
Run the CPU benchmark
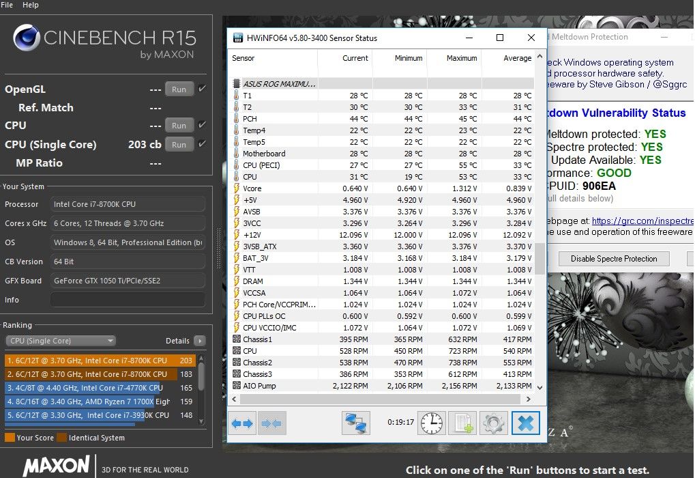click(179, 126)
